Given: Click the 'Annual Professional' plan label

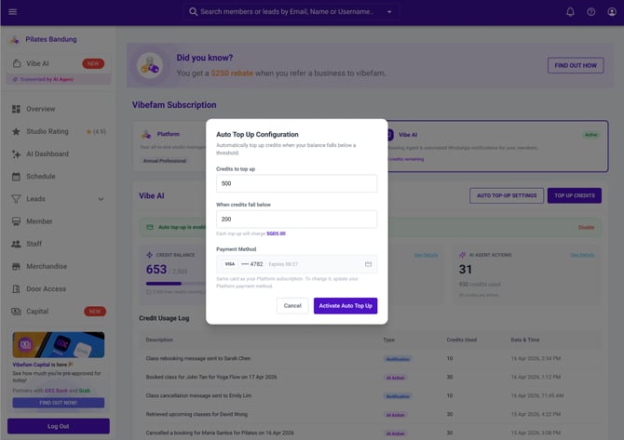Looking at the screenshot, I should (165, 161).
